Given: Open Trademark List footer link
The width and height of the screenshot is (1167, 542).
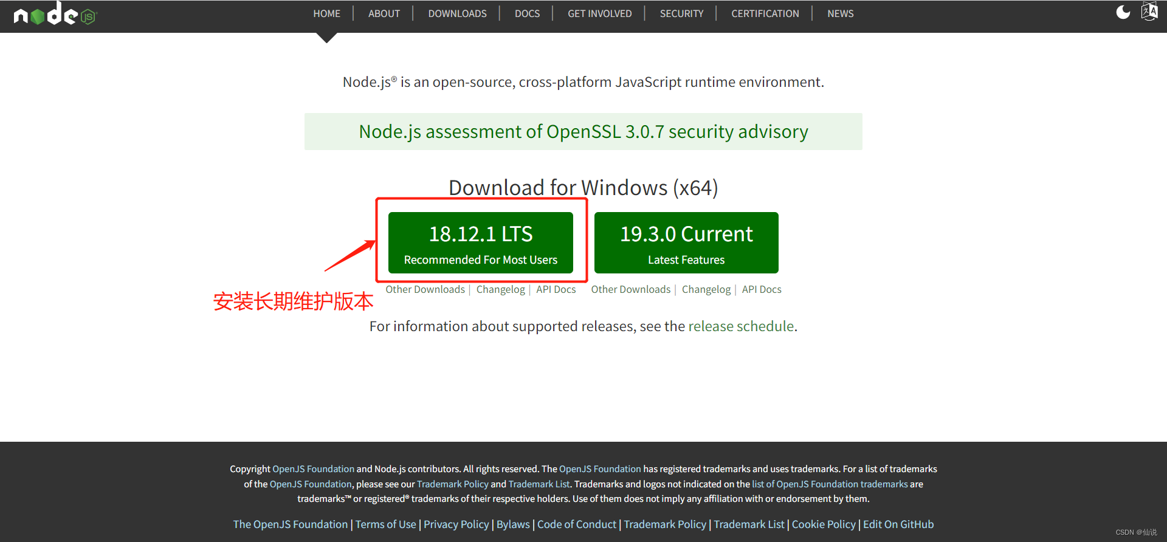Looking at the screenshot, I should (749, 524).
